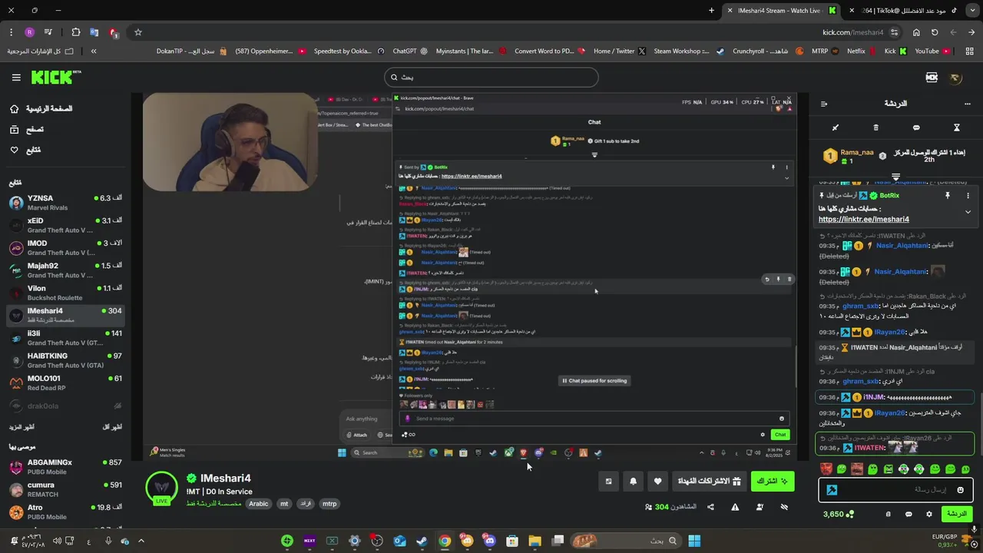Screen dimensions: 983x553
Task: Open xEiD channel in sidebar
Action: pyautogui.click(x=65, y=225)
